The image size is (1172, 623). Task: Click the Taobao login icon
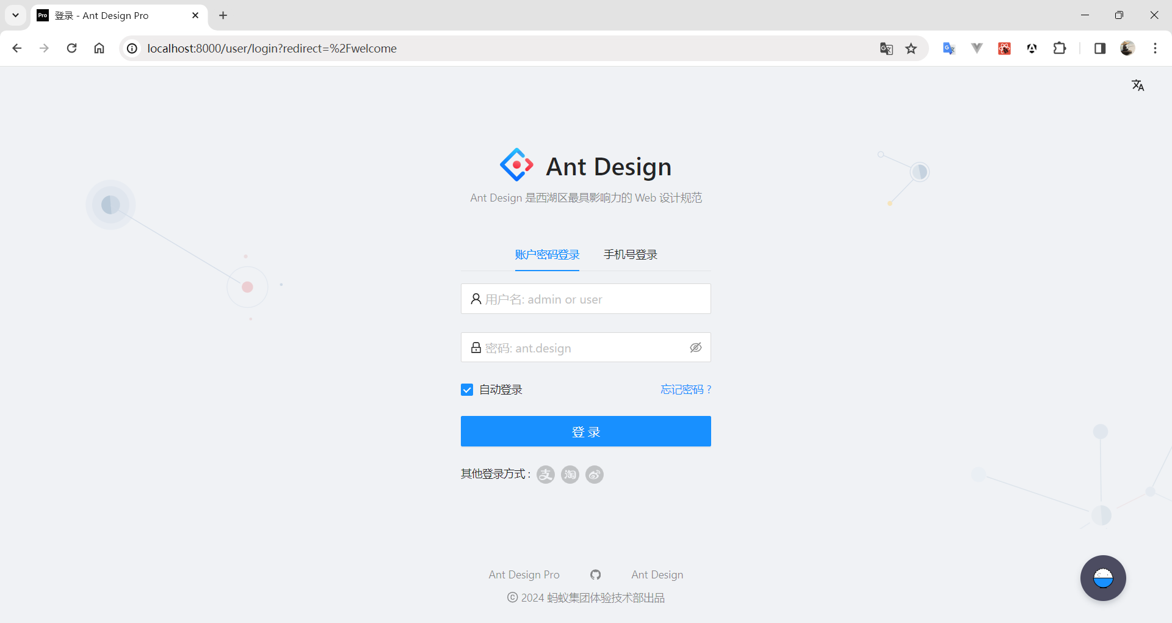570,475
